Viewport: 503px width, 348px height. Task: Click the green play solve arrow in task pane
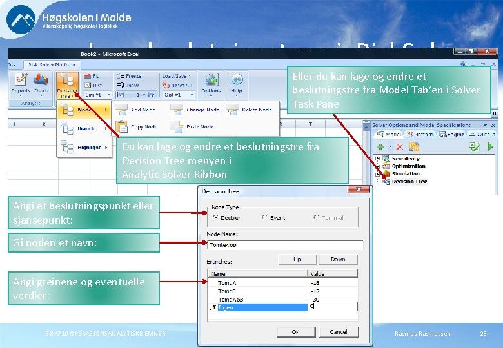click(x=490, y=147)
